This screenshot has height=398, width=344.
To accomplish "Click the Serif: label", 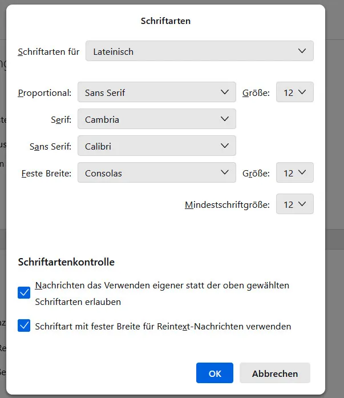I will pyautogui.click(x=61, y=120).
